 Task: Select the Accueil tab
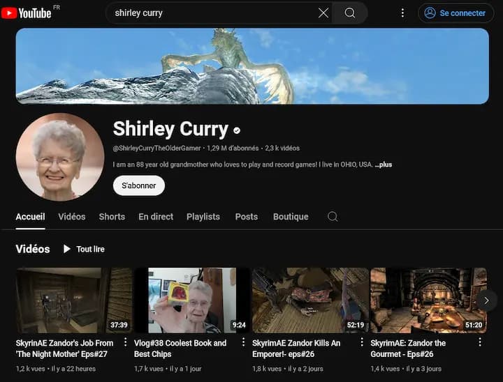31,217
